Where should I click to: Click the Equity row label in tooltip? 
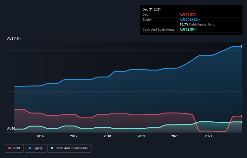pos(147,20)
